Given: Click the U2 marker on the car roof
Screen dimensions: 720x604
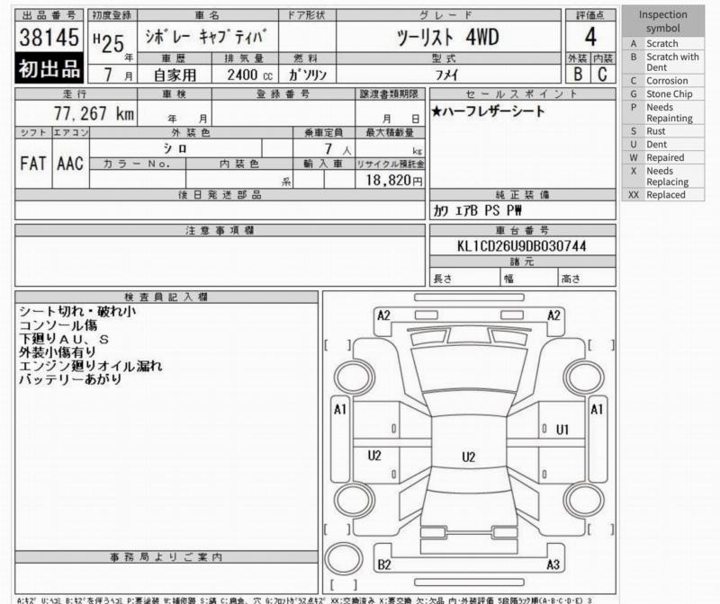Looking at the screenshot, I should 468,457.
